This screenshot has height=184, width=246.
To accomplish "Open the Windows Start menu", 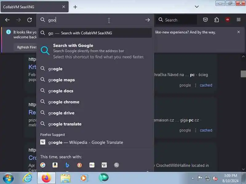I will (8, 178).
